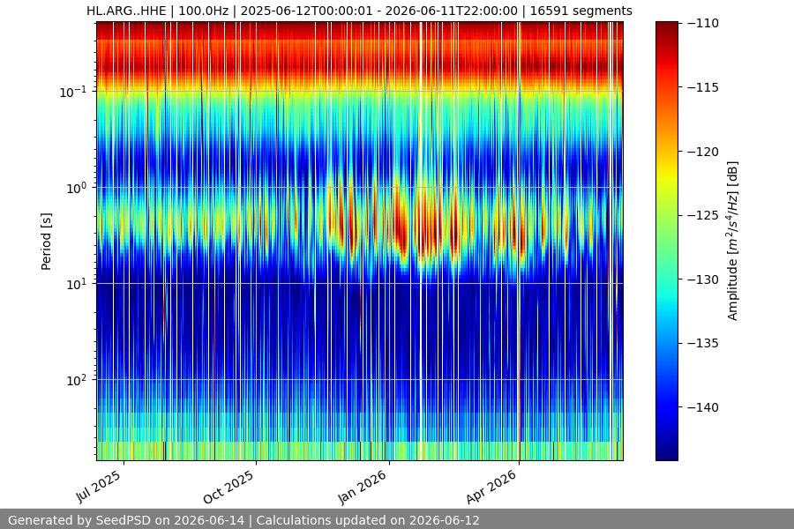Click the −130 colorbar tick label
The height and width of the screenshot is (529, 794).
[x=703, y=279]
